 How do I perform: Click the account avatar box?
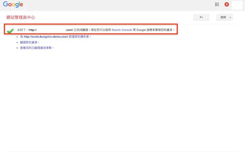[237, 5]
